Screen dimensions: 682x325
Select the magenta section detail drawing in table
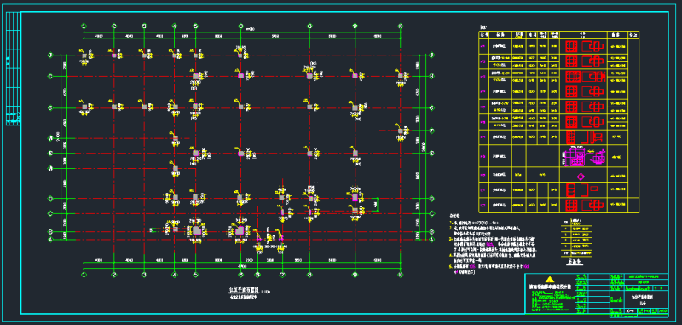point(584,157)
